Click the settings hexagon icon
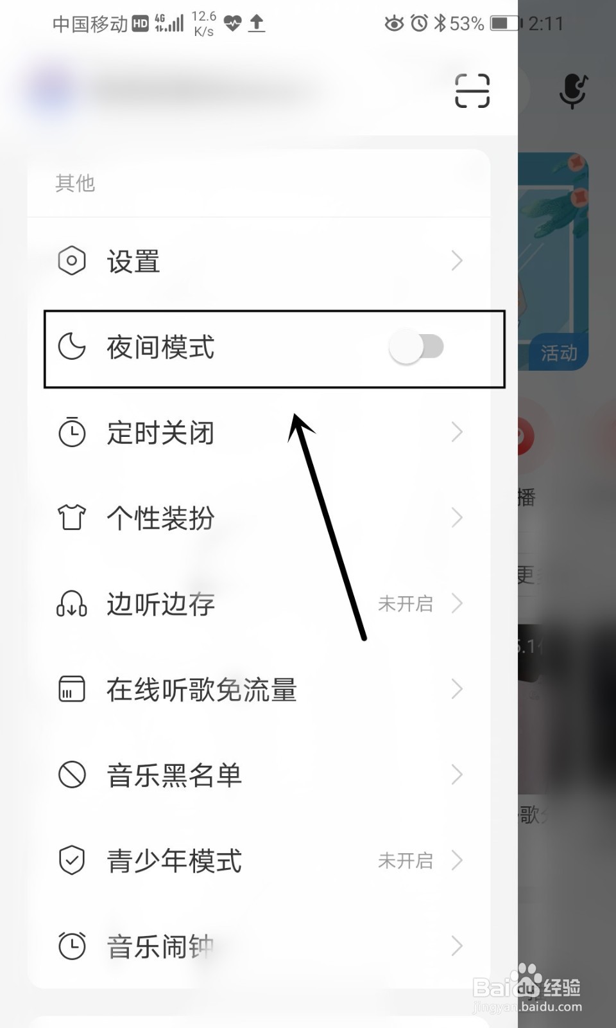 pyautogui.click(x=72, y=261)
